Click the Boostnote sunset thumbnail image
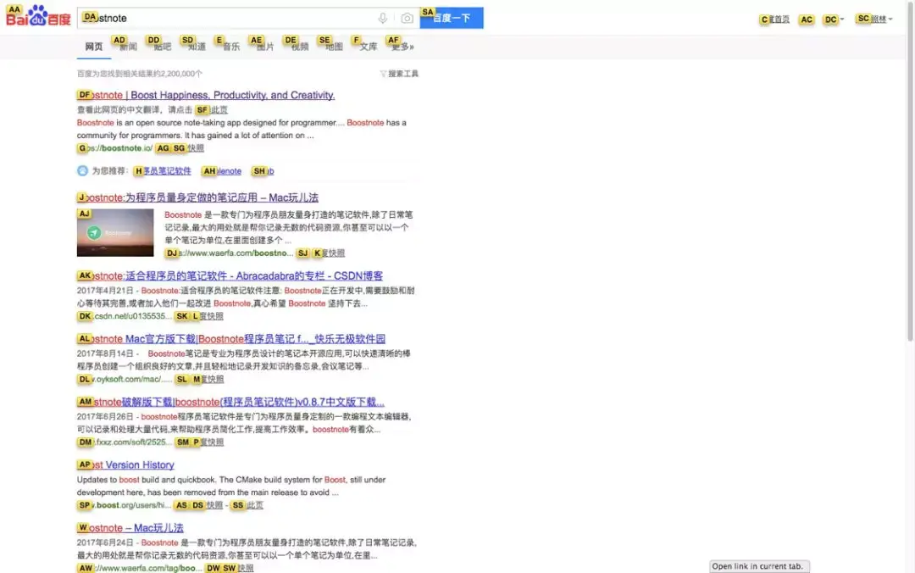This screenshot has height=573, width=915. 115,232
